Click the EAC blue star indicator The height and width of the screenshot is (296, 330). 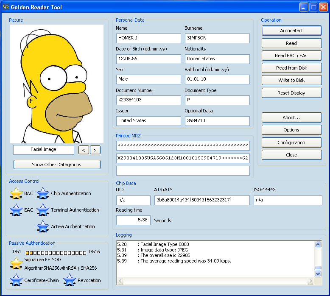(16, 210)
